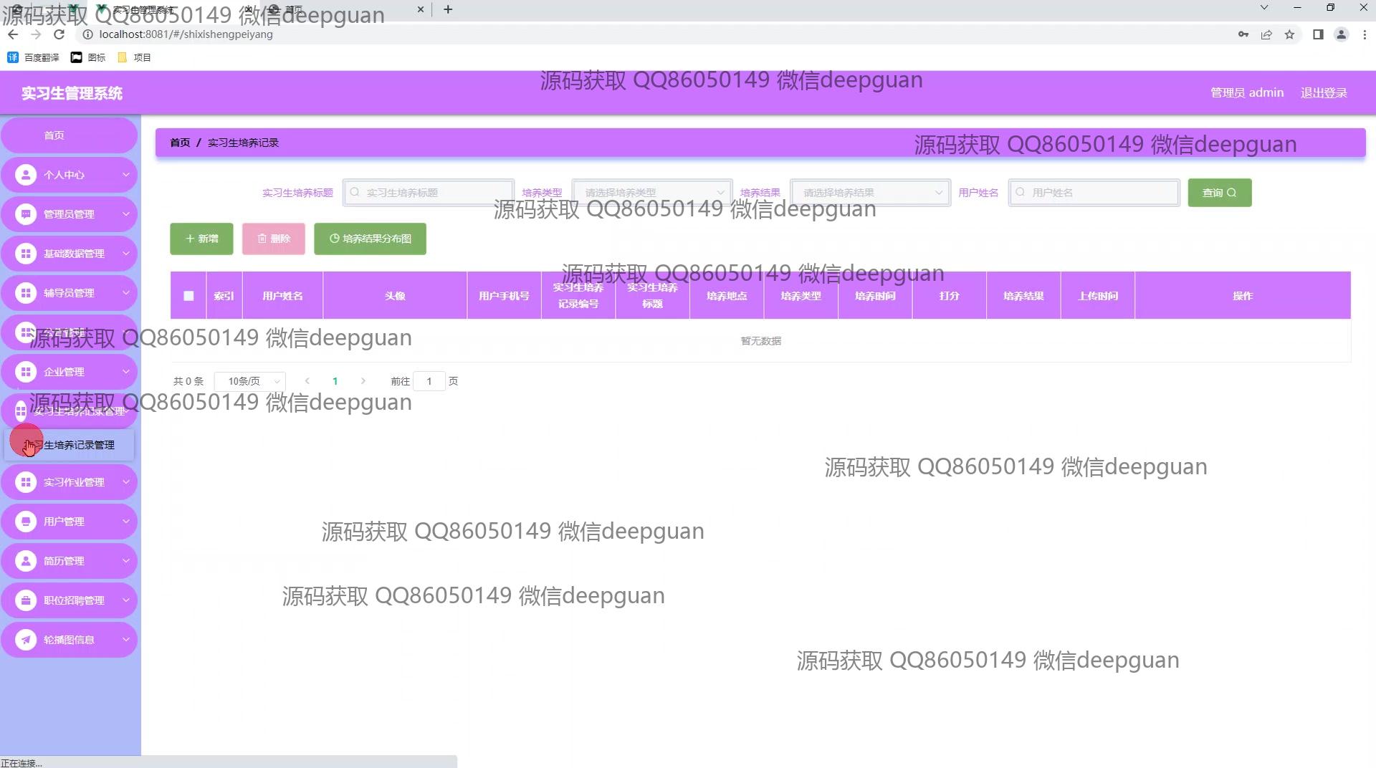Viewport: 1376px width, 768px height.
Task: Open the saved passwords key icon
Action: pyautogui.click(x=1243, y=34)
